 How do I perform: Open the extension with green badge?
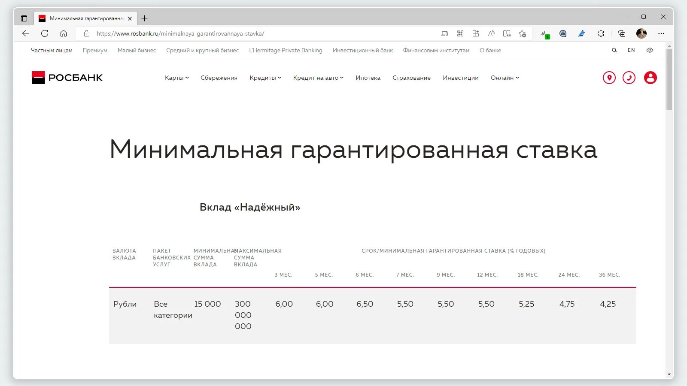tap(544, 34)
